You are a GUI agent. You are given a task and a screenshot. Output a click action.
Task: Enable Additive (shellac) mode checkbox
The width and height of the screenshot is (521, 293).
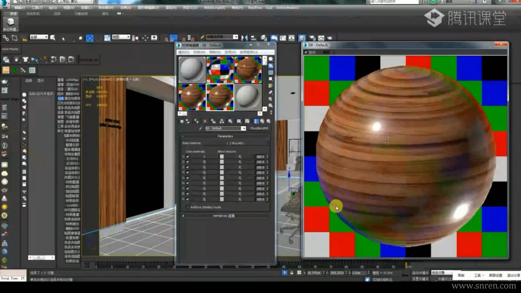[188, 207]
